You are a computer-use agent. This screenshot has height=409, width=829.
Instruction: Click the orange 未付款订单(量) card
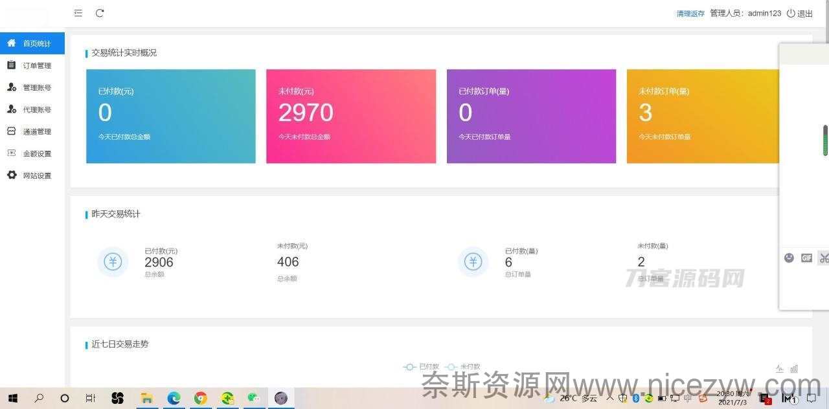pyautogui.click(x=702, y=116)
